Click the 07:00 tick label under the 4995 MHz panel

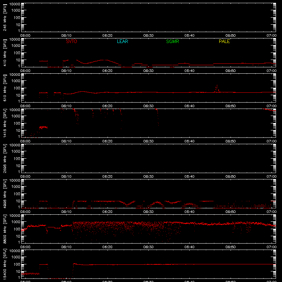click(x=271, y=212)
